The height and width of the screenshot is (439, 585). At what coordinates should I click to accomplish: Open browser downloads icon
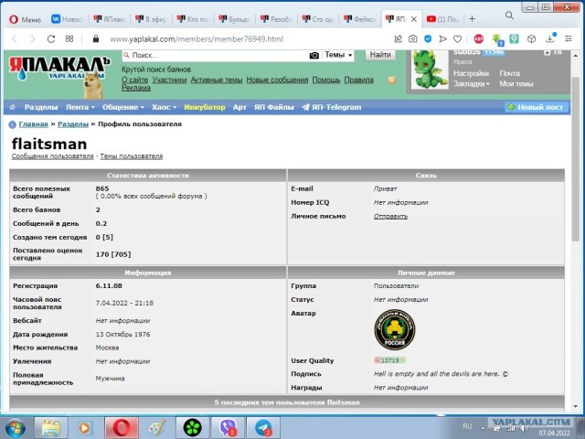(x=550, y=38)
